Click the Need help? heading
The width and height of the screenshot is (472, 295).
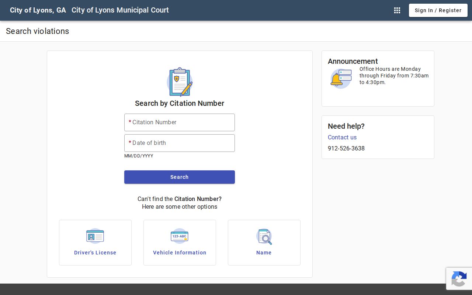click(x=346, y=126)
